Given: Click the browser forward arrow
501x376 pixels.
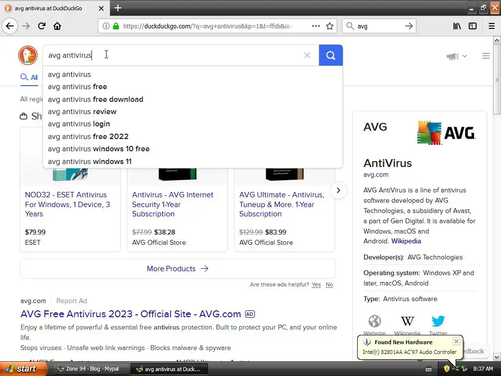Looking at the screenshot, I should 26,26.
